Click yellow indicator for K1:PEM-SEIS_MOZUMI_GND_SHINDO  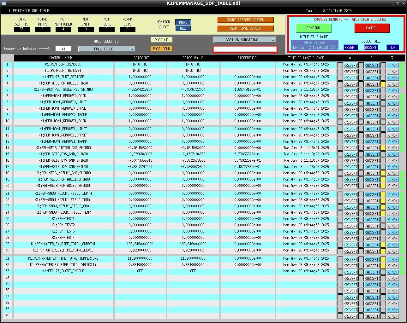click(383, 173)
